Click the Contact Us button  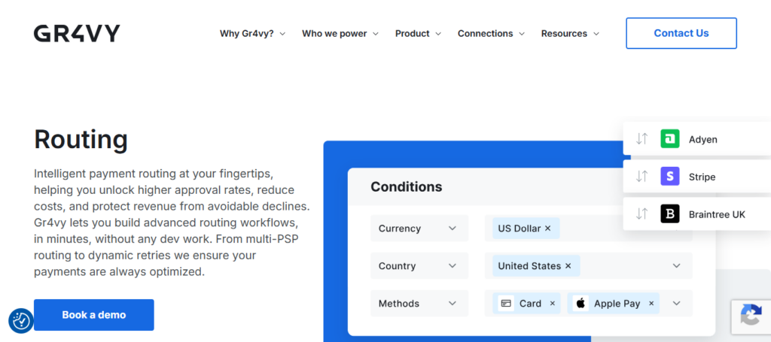pos(681,33)
